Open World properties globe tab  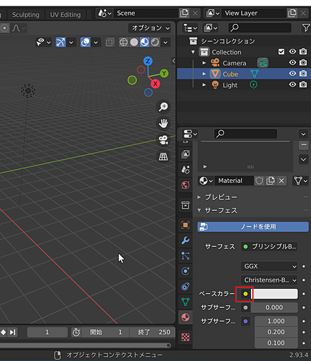click(x=185, y=185)
